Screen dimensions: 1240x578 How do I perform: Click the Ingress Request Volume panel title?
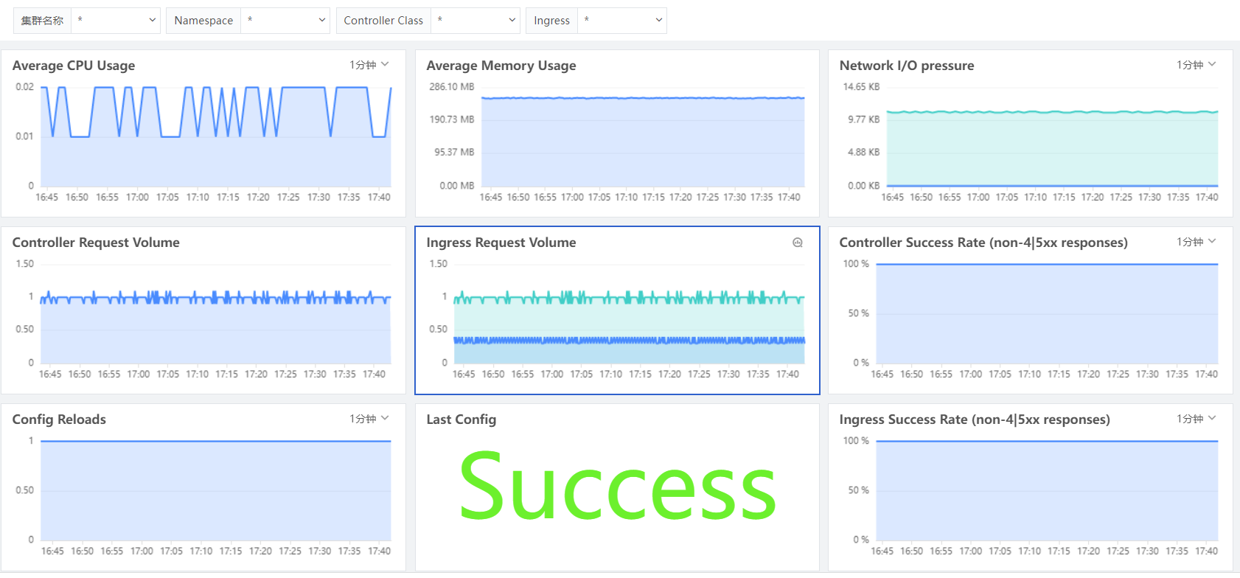pyautogui.click(x=501, y=243)
